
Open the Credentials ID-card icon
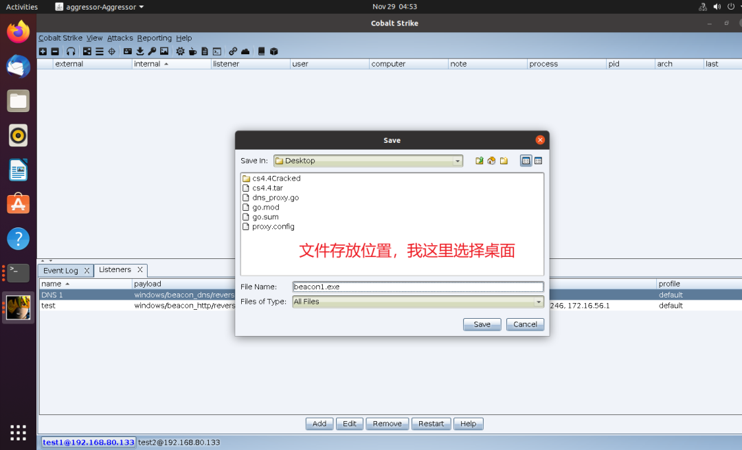coord(128,52)
